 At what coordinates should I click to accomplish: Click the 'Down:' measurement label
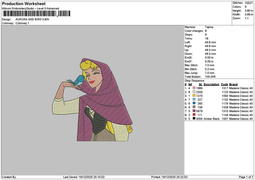189,54
